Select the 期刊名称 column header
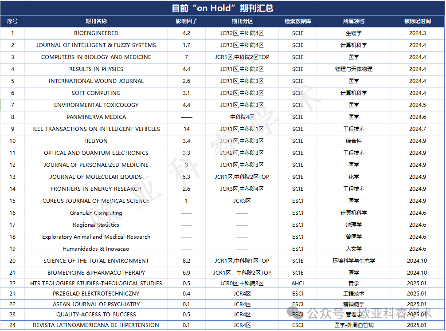 96,21
